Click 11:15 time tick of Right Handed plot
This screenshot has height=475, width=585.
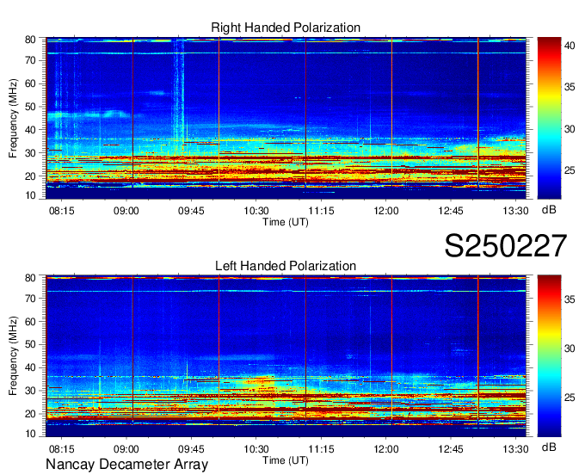pos(321,211)
